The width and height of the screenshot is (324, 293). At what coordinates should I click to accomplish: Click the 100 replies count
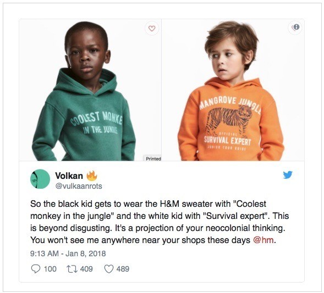[x=50, y=269]
